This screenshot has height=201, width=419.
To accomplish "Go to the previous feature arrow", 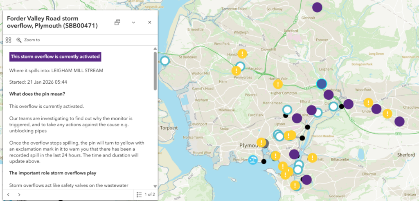I will pyautogui.click(x=8, y=194).
